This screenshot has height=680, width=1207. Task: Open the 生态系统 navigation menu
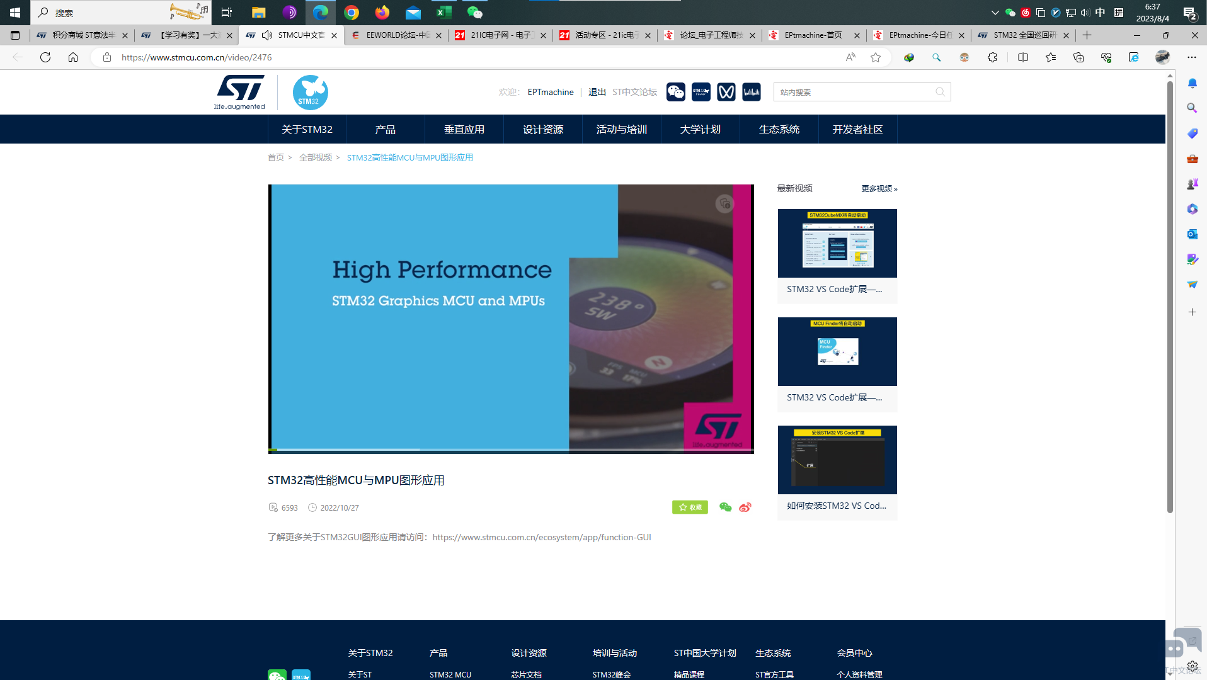pyautogui.click(x=779, y=129)
